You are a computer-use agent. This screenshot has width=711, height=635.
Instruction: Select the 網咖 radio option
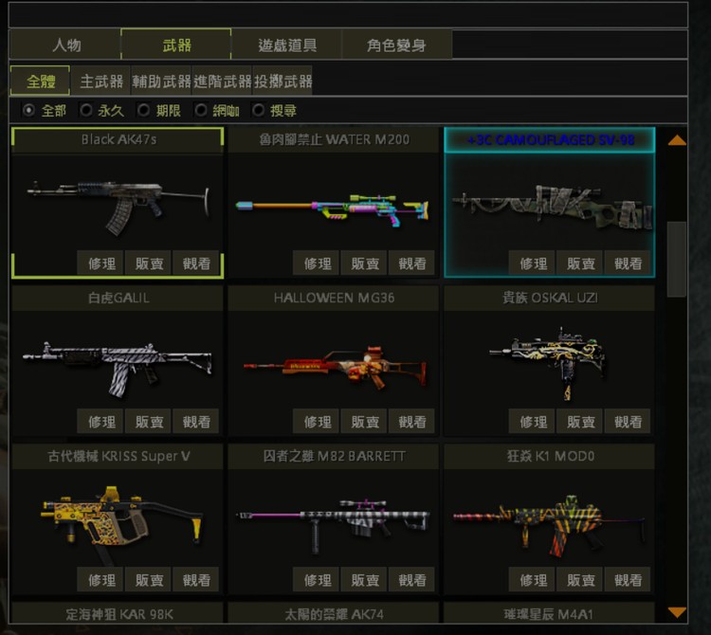tap(201, 110)
